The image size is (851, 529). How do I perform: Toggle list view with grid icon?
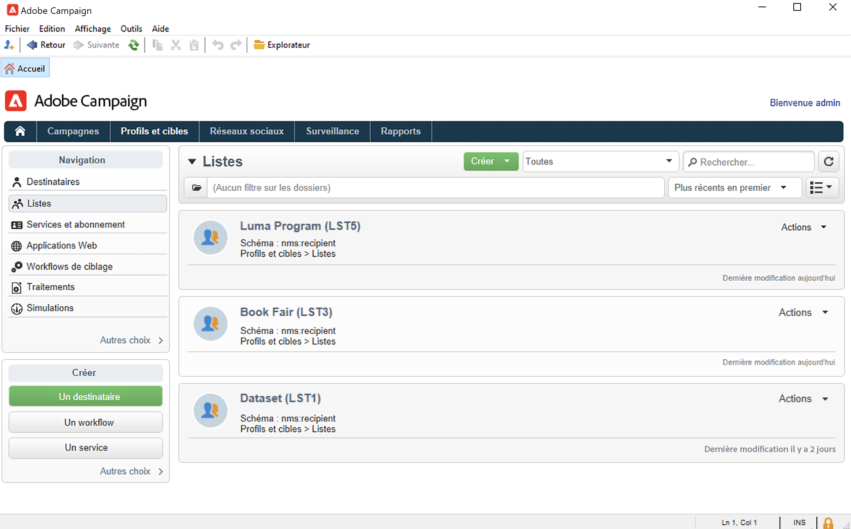coord(822,187)
